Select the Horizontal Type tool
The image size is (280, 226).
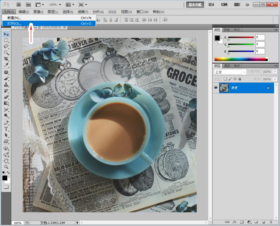pyautogui.click(x=6, y=129)
